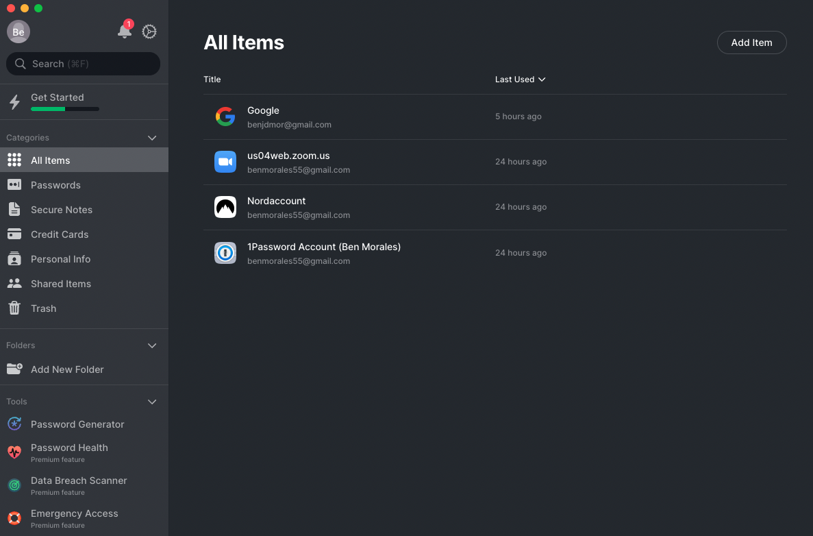Click the Be profile avatar
The width and height of the screenshot is (813, 536).
coord(18,32)
